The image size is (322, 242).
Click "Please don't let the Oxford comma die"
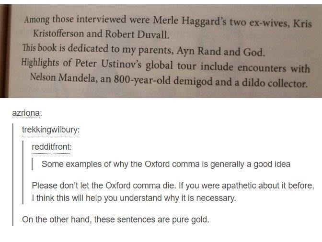[107, 185]
